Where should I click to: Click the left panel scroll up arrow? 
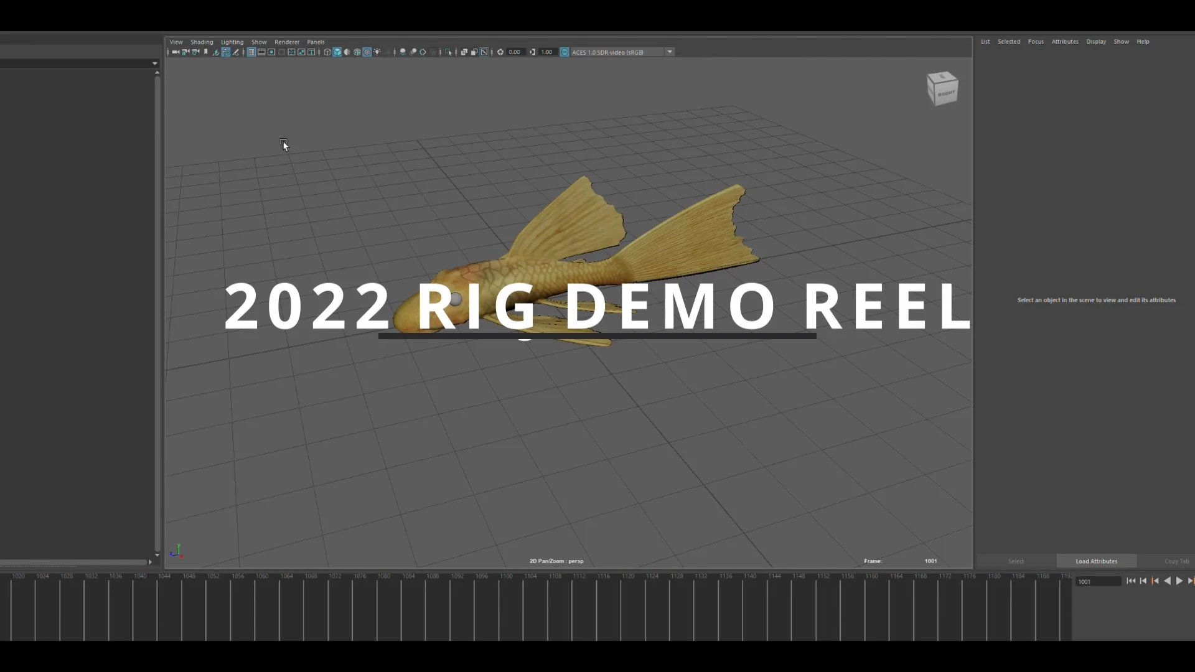coord(157,73)
